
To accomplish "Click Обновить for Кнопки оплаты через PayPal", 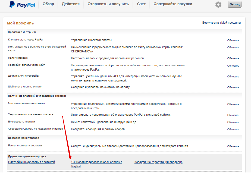I will (233, 40).
